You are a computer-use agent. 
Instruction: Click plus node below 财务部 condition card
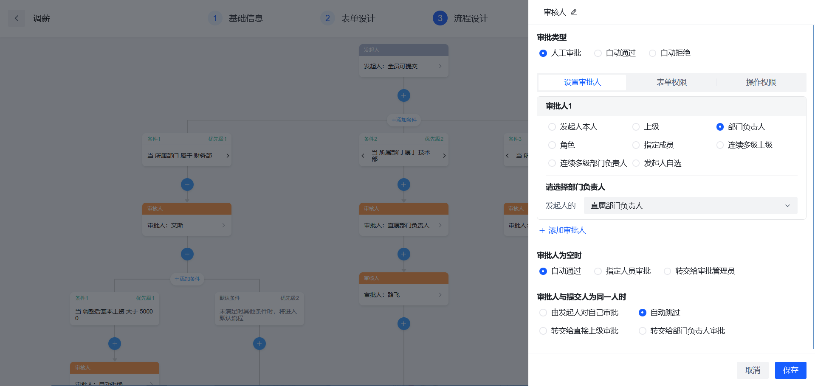pos(187,185)
